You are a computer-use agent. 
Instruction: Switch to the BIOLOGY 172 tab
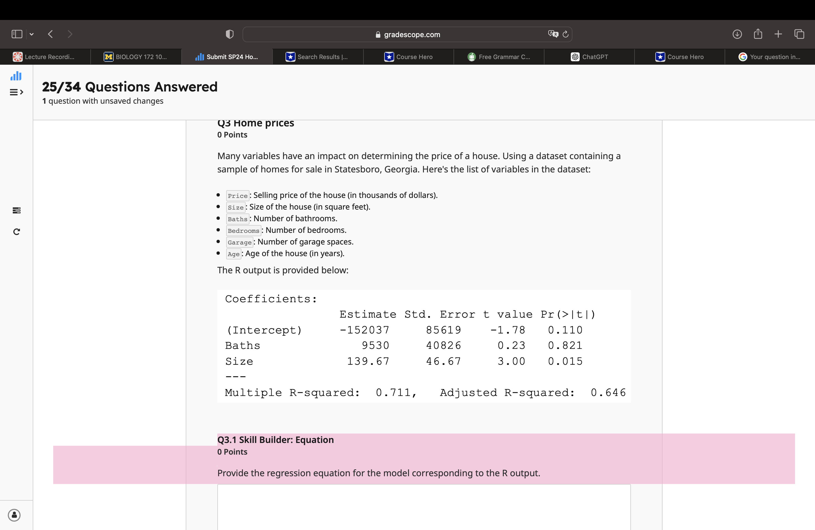coord(136,57)
